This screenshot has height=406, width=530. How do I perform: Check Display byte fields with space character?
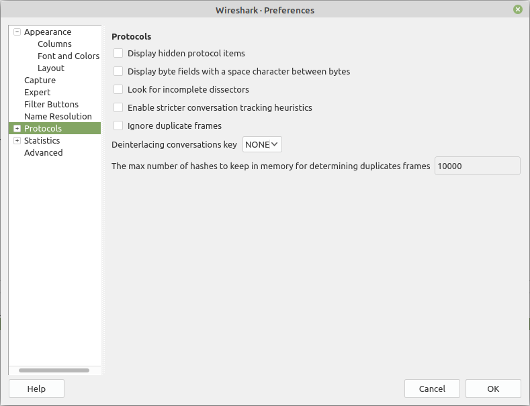(x=118, y=71)
